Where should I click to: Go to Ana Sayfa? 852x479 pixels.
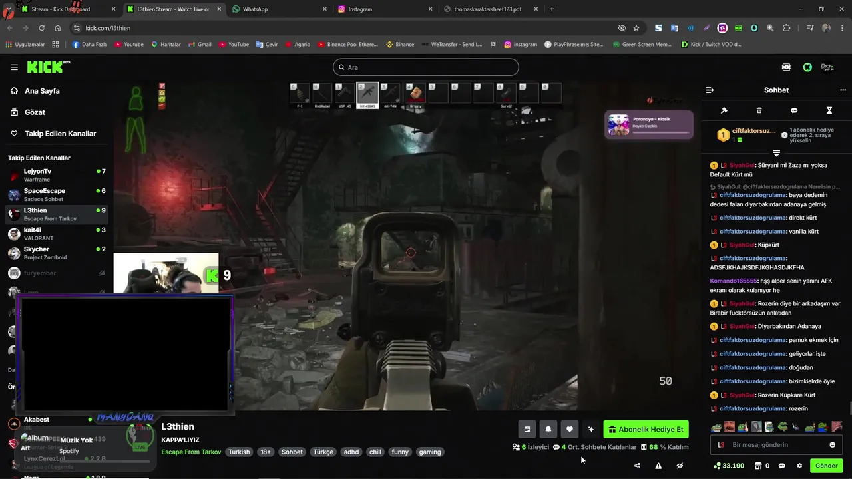pyautogui.click(x=42, y=91)
